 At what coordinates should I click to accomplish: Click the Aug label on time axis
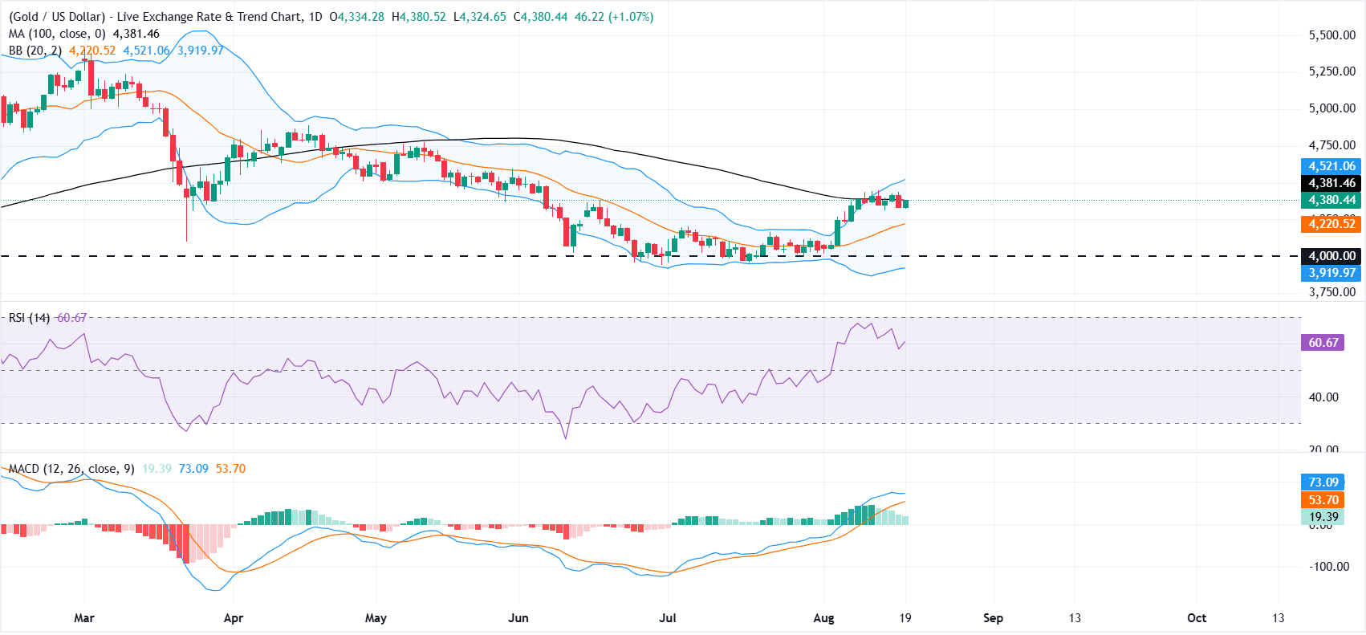coord(824,618)
